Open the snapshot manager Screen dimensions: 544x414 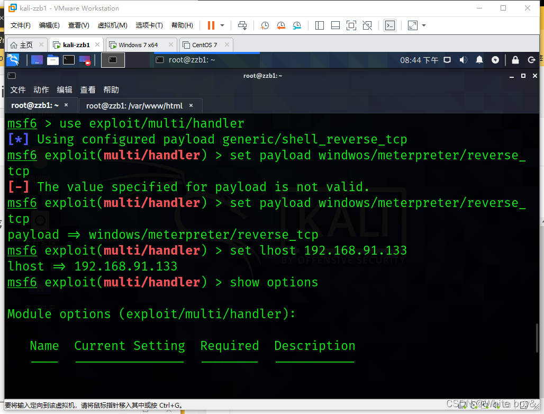point(297,25)
